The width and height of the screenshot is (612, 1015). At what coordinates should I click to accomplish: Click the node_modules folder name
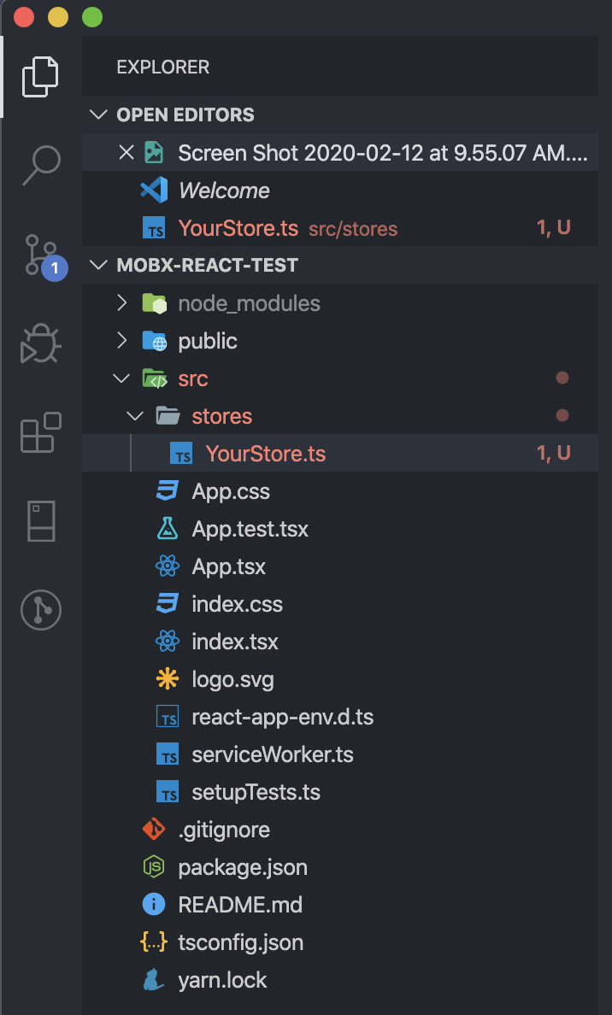pos(250,303)
